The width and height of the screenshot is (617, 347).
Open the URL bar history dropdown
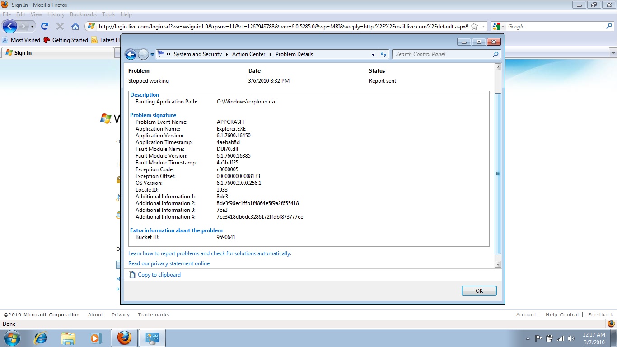tap(483, 27)
